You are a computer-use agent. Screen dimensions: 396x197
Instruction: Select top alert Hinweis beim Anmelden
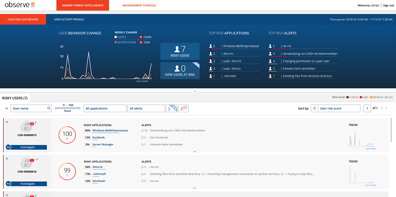(299, 68)
